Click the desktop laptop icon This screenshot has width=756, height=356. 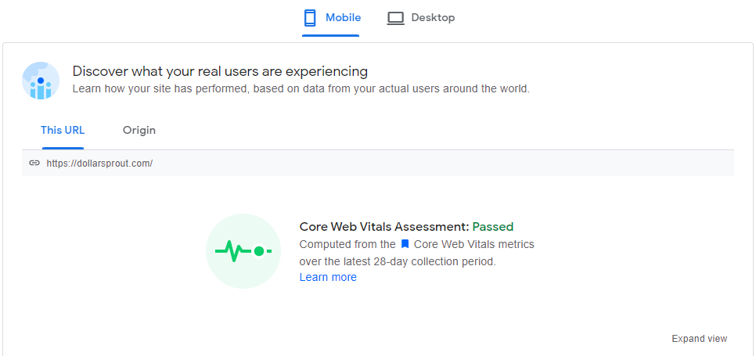coord(396,17)
